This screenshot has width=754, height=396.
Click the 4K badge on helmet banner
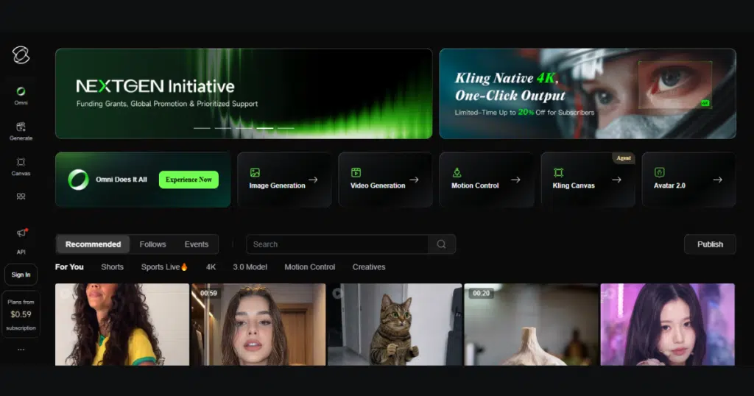[705, 103]
